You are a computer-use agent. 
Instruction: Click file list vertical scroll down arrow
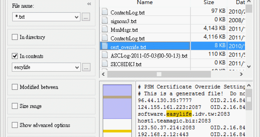click(249, 67)
